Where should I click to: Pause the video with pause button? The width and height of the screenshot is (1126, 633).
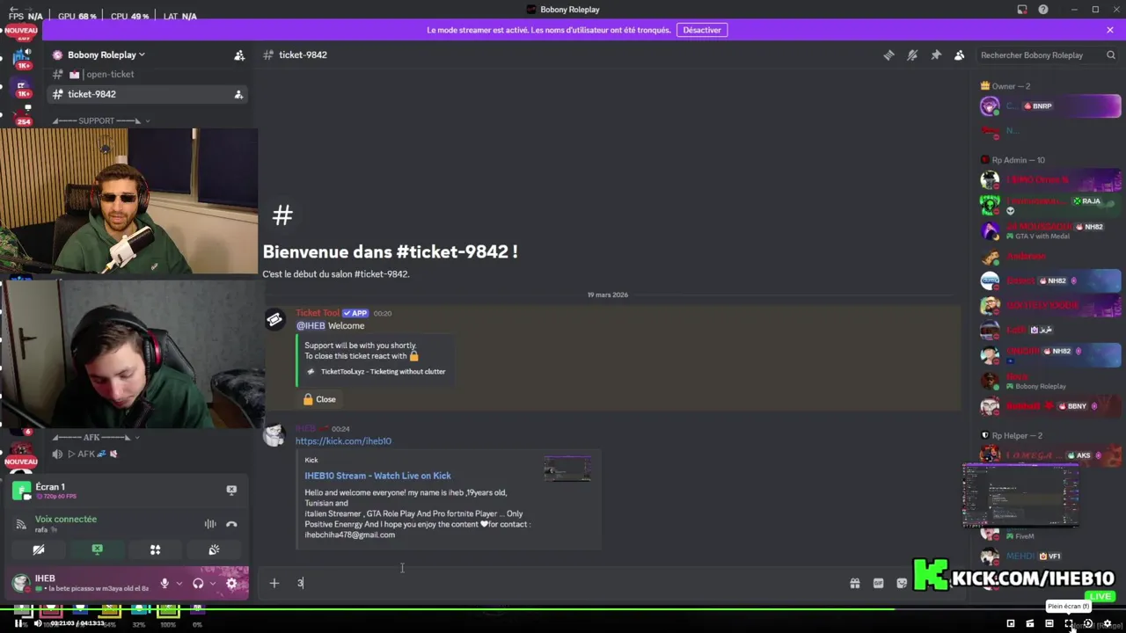click(18, 623)
